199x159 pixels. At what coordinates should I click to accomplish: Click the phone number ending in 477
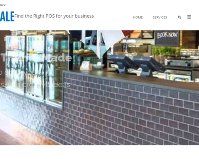pos(3,5)
